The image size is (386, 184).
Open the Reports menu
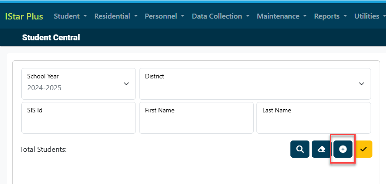pyautogui.click(x=330, y=16)
